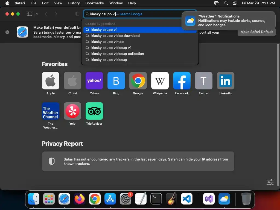Open the Yahoo favorite tile
Screen dimensions: 280x210
click(94, 81)
